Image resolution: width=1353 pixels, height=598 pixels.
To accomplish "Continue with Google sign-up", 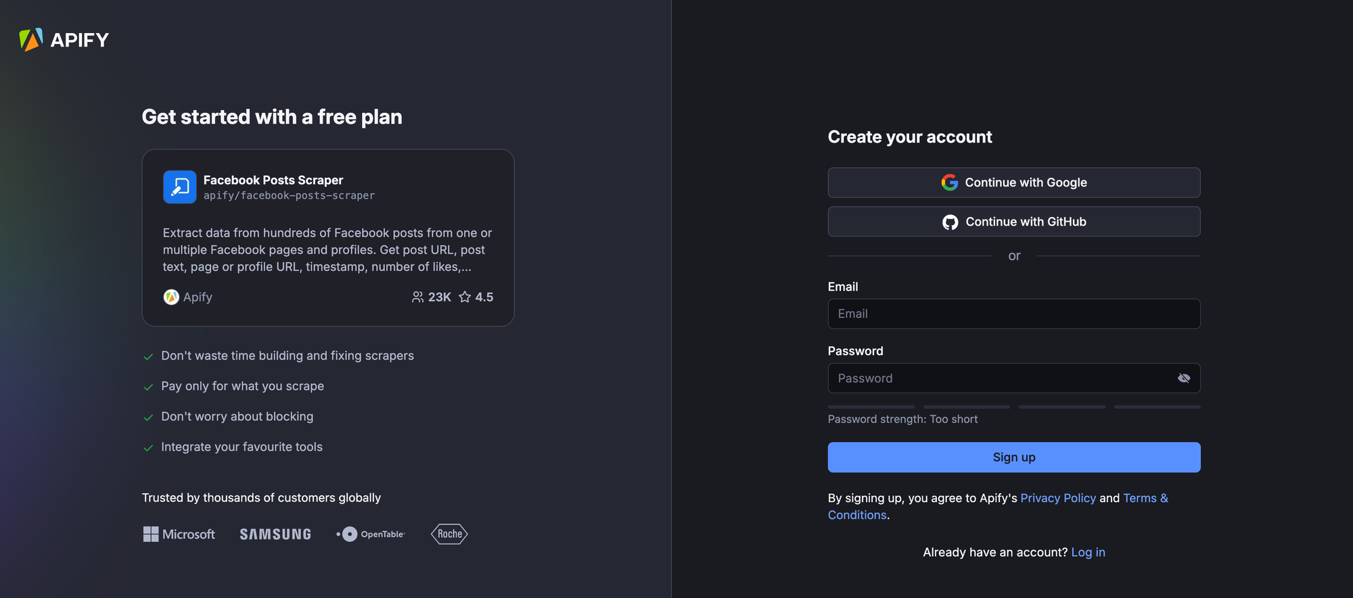I will pyautogui.click(x=1014, y=182).
